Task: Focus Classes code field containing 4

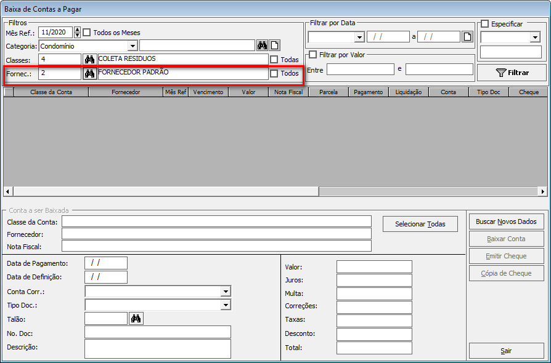Action: click(x=60, y=59)
